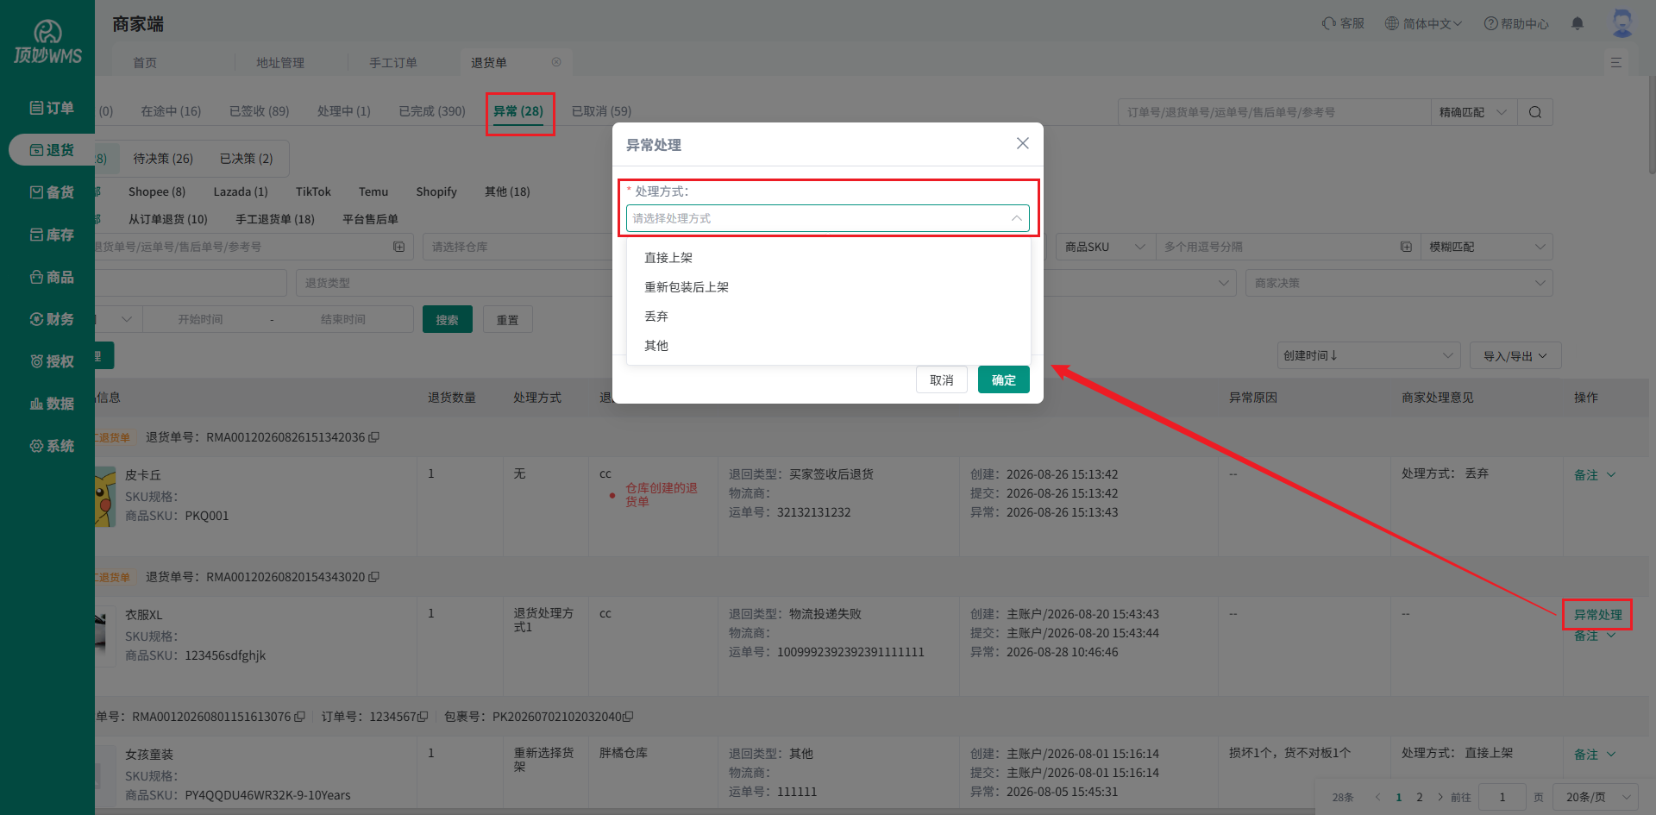Click the 重置 button
Image resolution: width=1656 pixels, height=815 pixels.
click(508, 319)
